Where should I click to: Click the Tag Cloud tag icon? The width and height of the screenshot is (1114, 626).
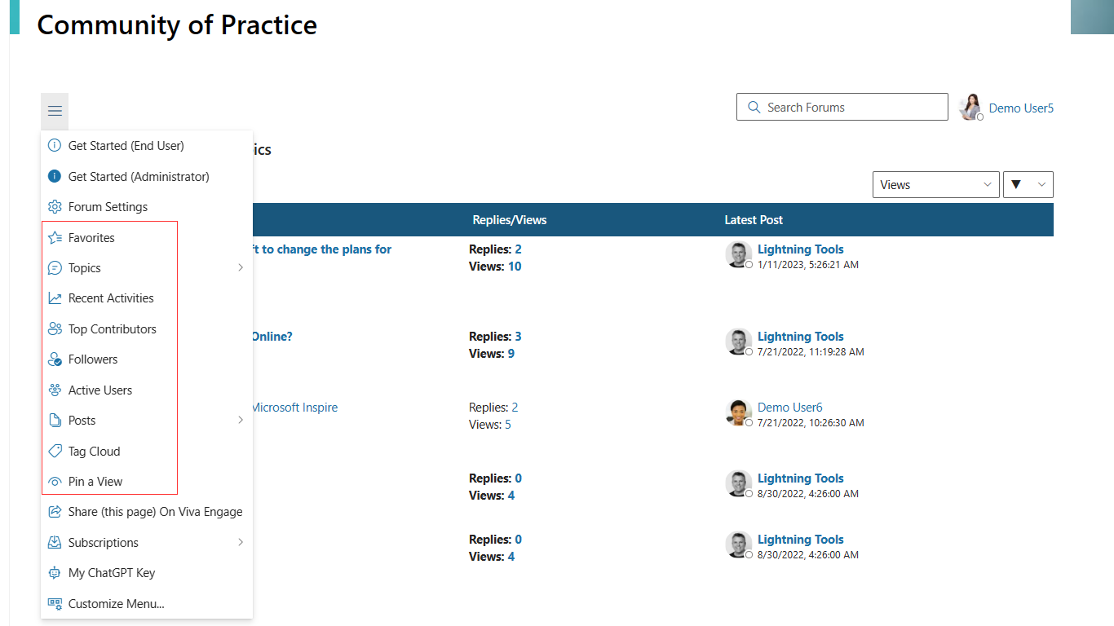pos(55,452)
